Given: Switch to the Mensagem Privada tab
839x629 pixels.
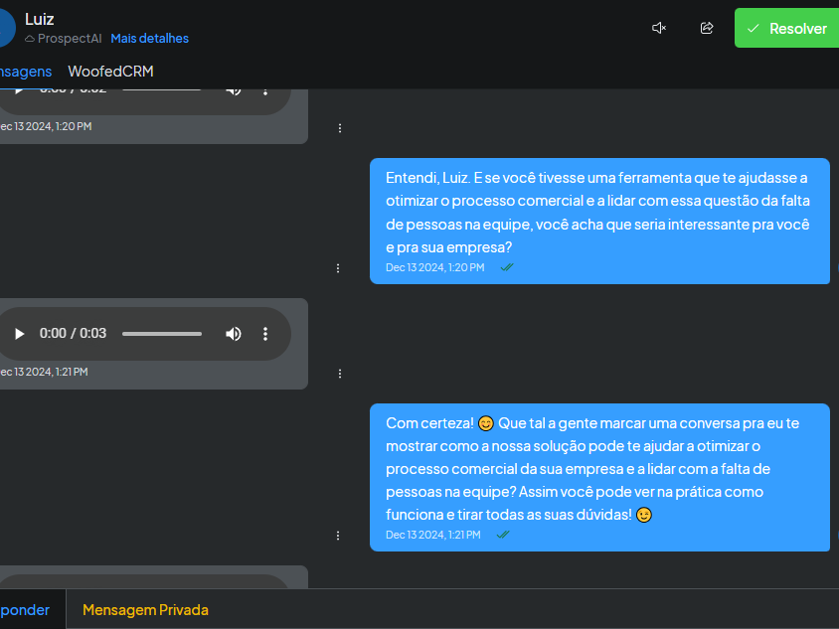Looking at the screenshot, I should click(x=145, y=610).
